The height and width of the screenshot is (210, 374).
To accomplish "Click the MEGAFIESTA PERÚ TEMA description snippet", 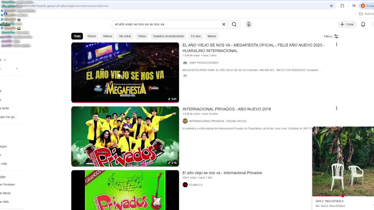I will [x=251, y=70].
